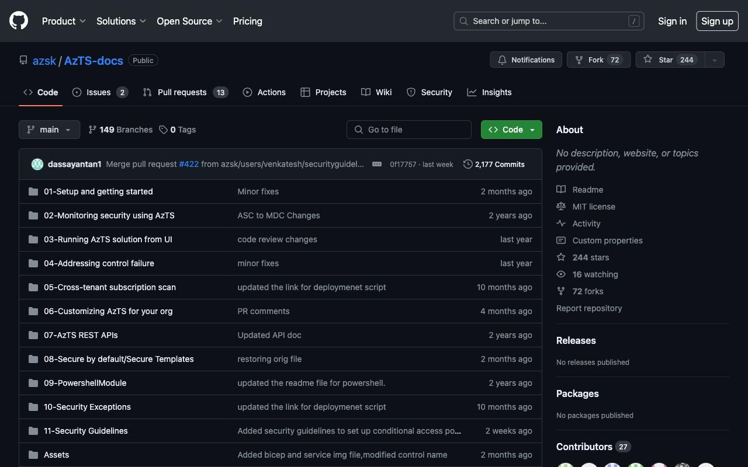Click the scale icon next to MIT license
The image size is (748, 467).
point(561,207)
